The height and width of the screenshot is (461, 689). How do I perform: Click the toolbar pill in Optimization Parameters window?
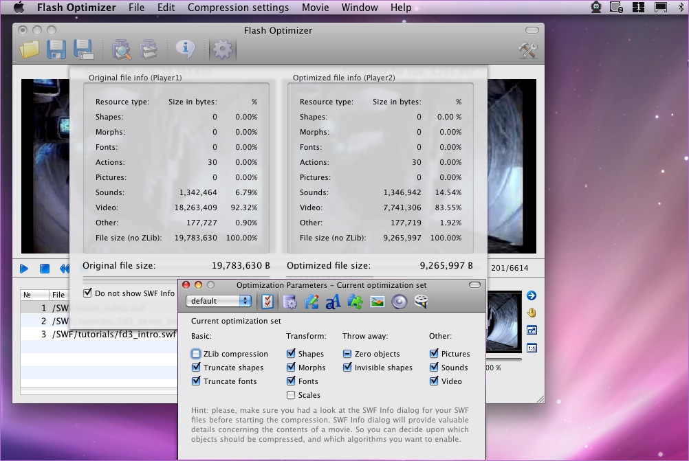point(474,284)
